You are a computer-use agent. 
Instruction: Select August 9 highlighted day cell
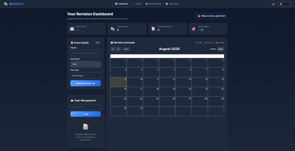pyautogui.click(x=119, y=82)
